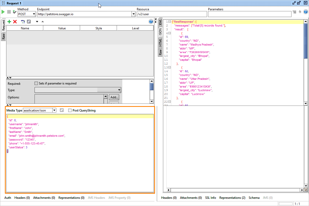Click the green Submit request play button

[x=3, y=12]
